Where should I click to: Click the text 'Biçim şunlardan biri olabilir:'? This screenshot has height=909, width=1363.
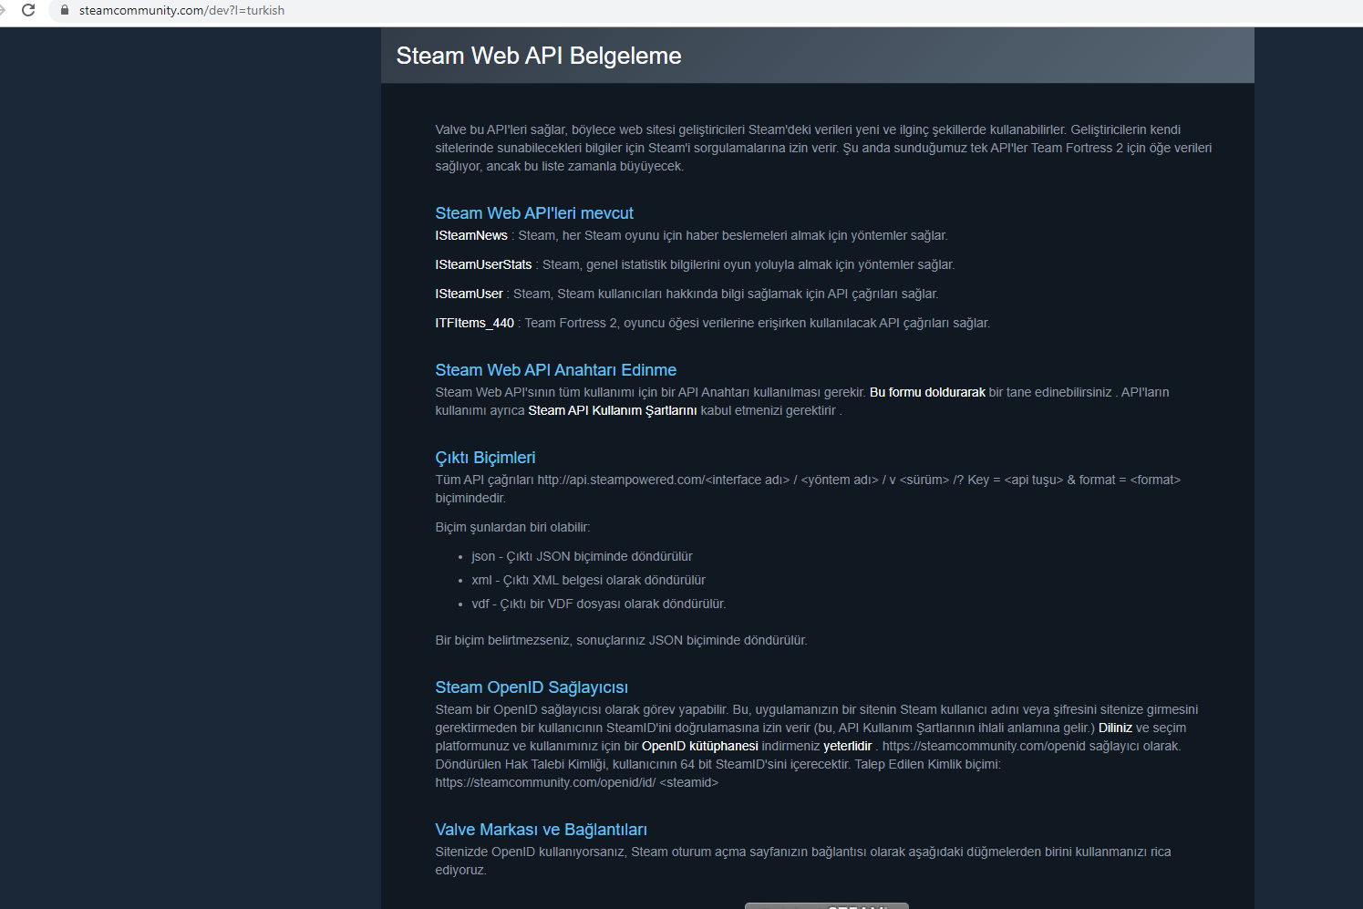[512, 527]
